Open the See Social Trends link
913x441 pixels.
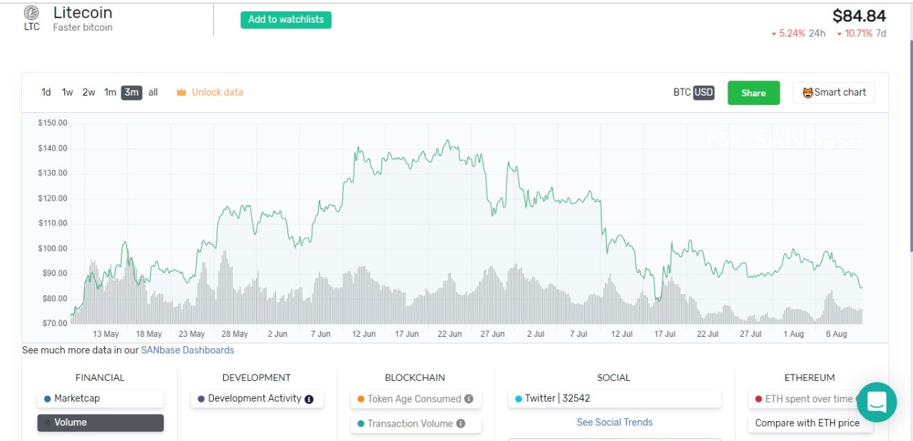pos(614,422)
